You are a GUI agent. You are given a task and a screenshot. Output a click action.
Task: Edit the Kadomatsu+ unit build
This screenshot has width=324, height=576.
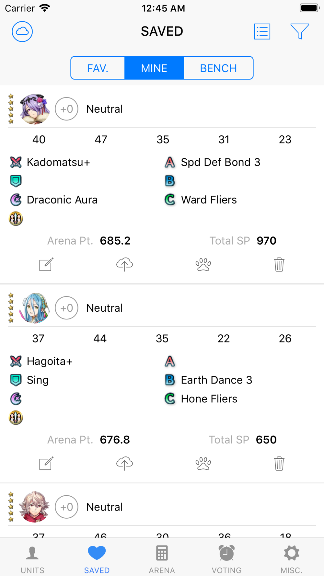(46, 264)
